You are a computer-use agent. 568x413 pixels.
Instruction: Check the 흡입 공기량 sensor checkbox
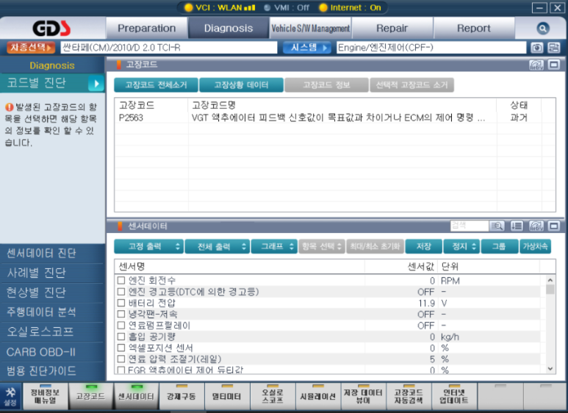click(121, 337)
